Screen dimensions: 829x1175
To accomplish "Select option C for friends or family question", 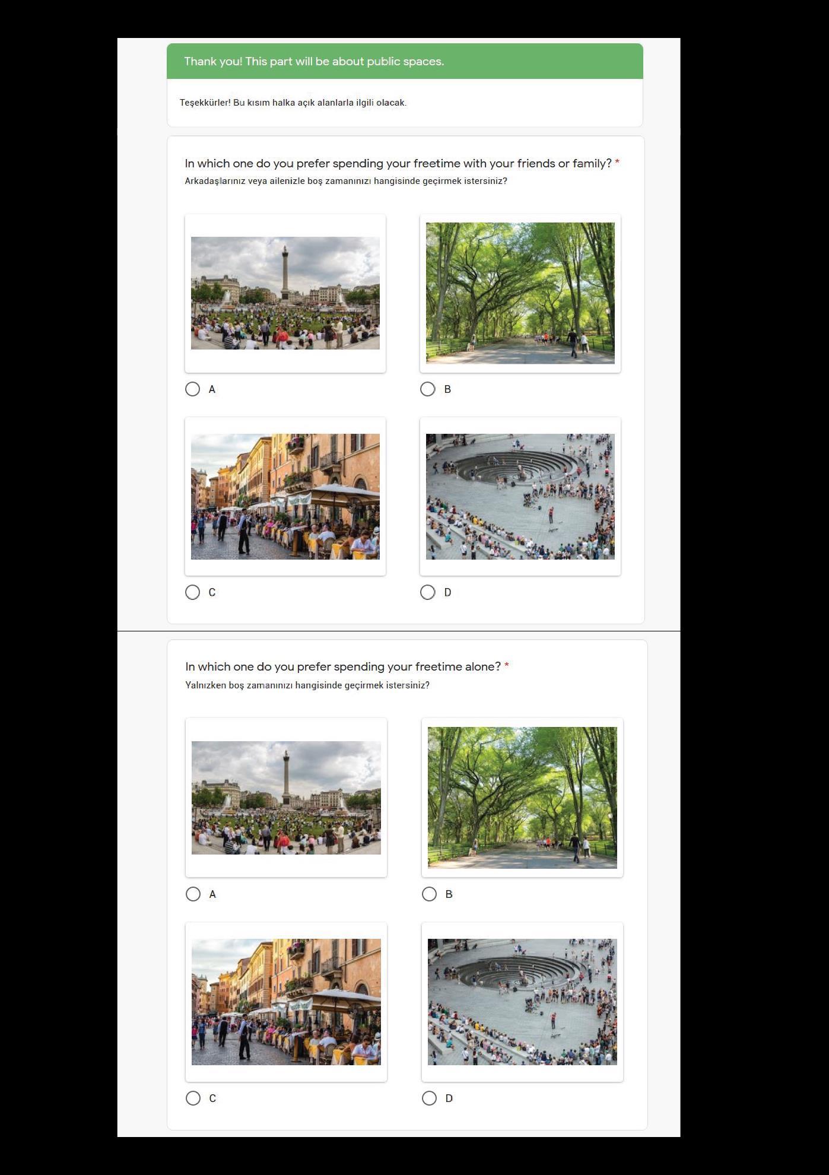I will 192,592.
